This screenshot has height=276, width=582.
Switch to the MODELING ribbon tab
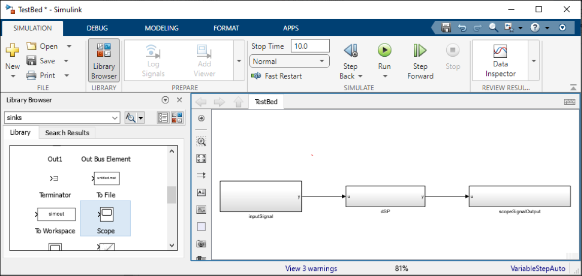coord(162,28)
